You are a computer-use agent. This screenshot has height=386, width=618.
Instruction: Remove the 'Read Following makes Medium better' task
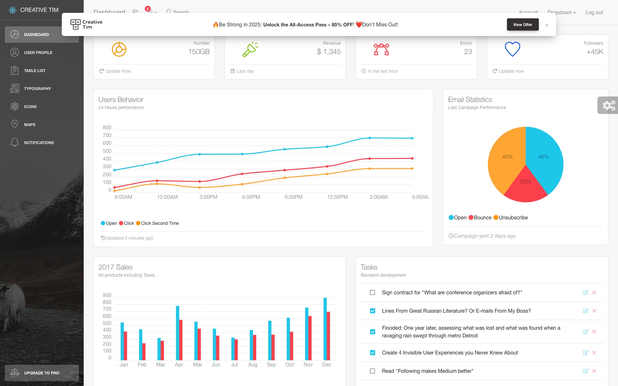[x=594, y=371]
